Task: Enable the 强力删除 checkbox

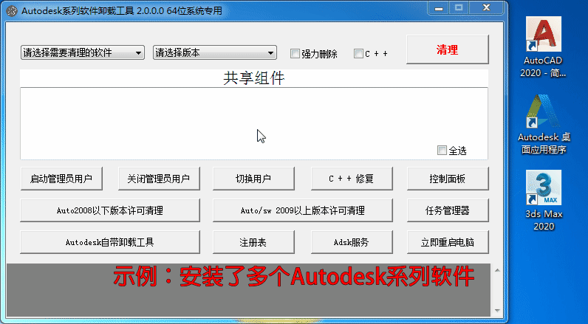Action: 295,54
